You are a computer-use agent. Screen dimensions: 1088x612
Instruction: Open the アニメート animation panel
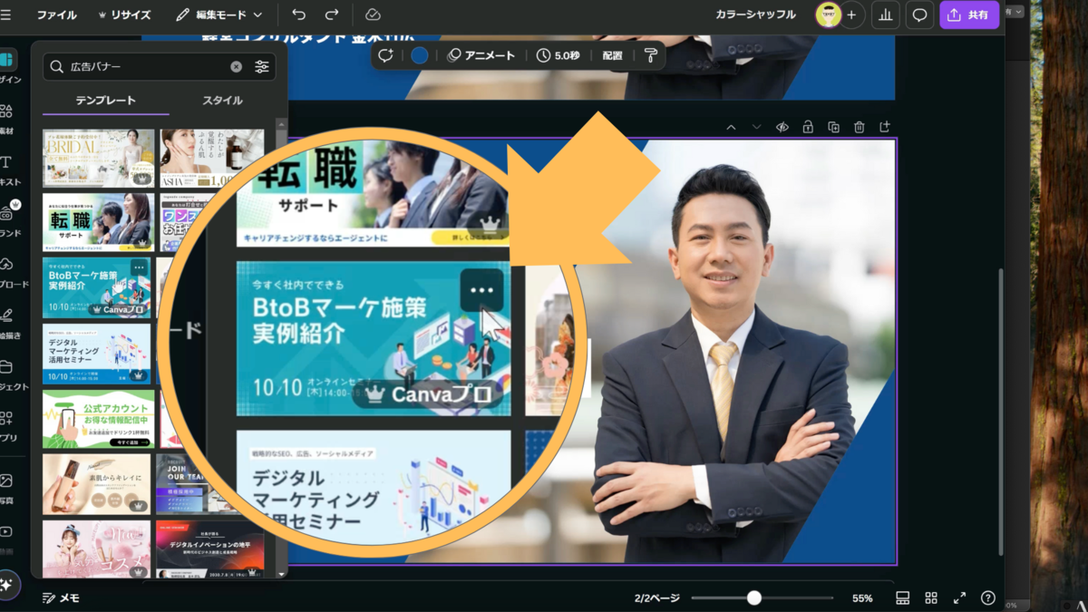click(x=481, y=55)
